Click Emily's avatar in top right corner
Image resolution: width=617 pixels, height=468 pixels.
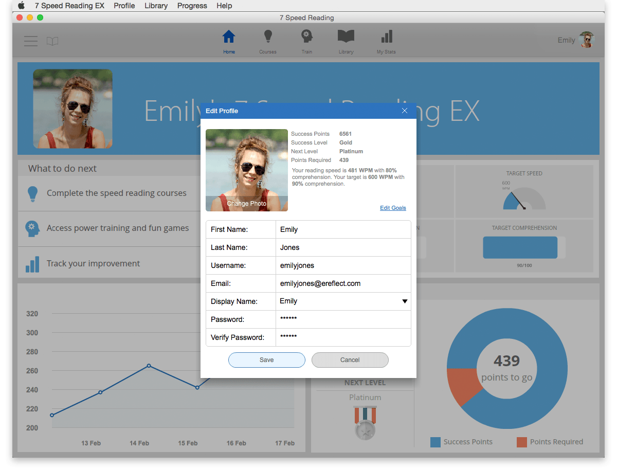[587, 40]
